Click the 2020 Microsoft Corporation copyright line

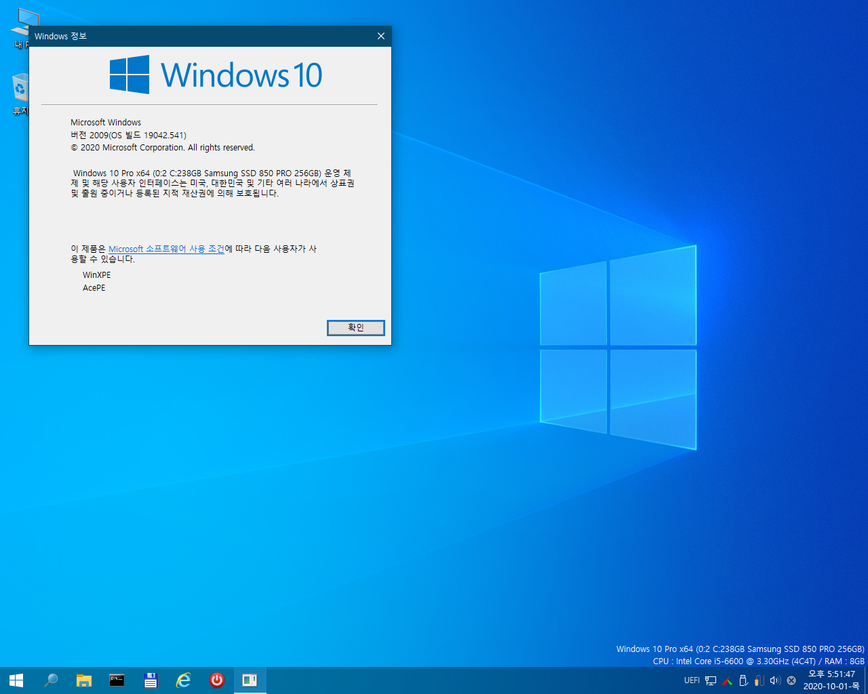pyautogui.click(x=163, y=148)
